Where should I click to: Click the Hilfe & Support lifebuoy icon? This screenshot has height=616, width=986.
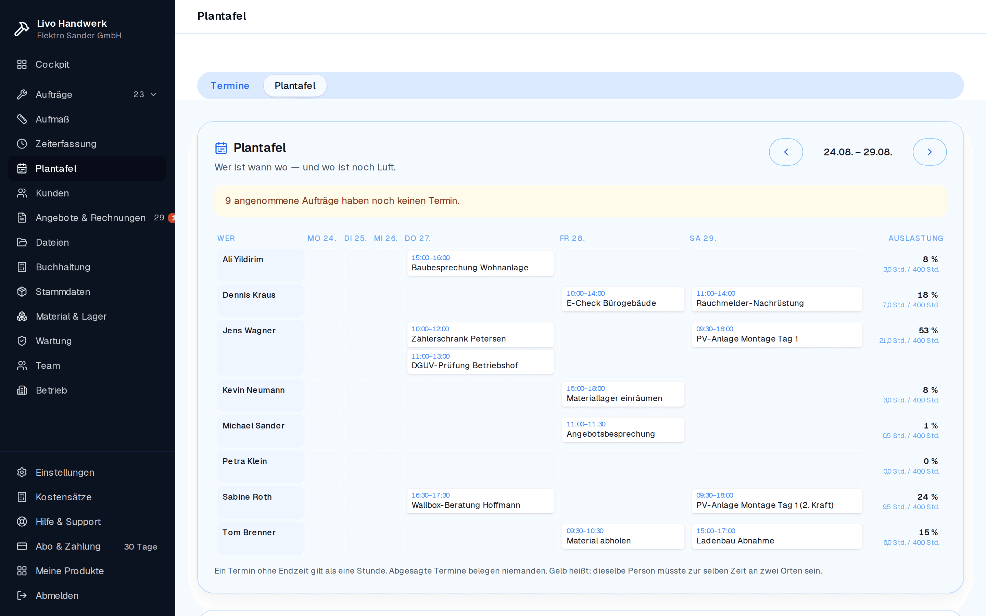[22, 522]
